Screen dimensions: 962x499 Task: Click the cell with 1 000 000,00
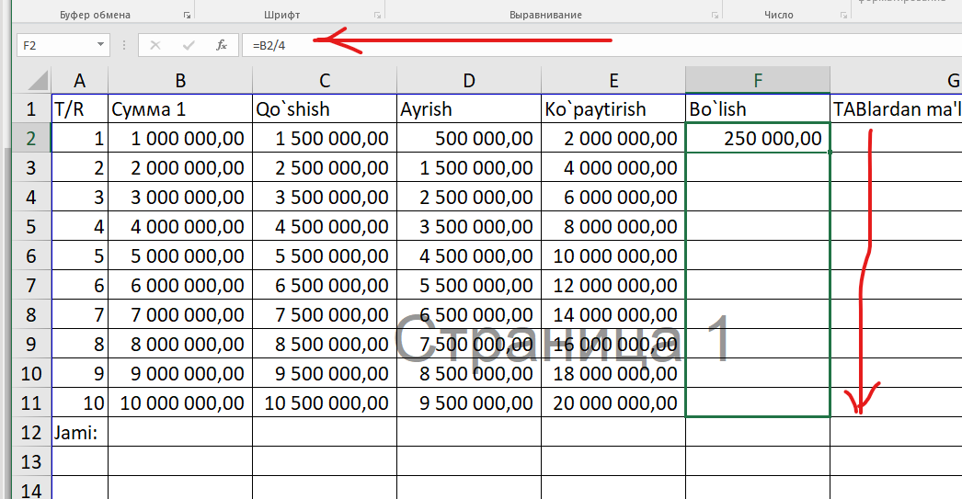click(x=180, y=138)
